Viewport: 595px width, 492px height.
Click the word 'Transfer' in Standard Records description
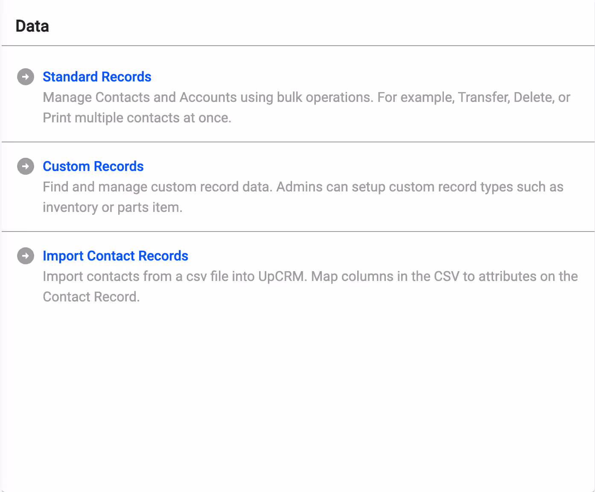(483, 98)
